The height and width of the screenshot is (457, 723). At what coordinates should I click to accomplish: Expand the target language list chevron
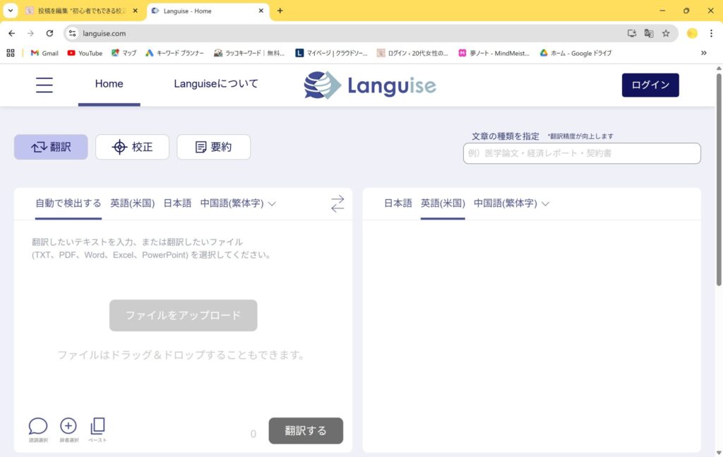click(546, 203)
